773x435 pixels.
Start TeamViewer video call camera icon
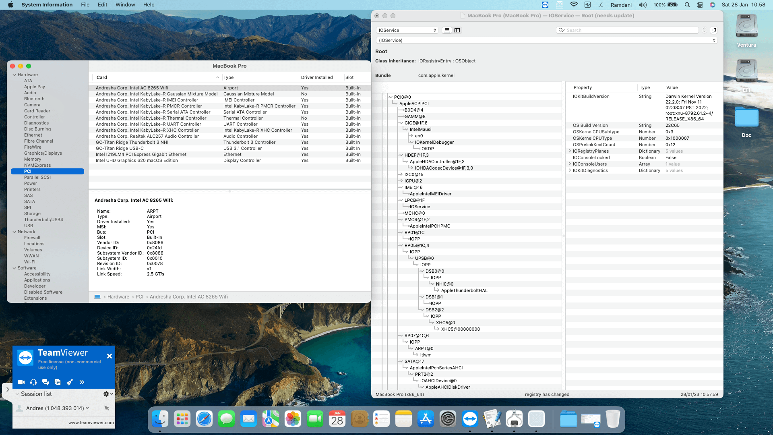pos(21,382)
